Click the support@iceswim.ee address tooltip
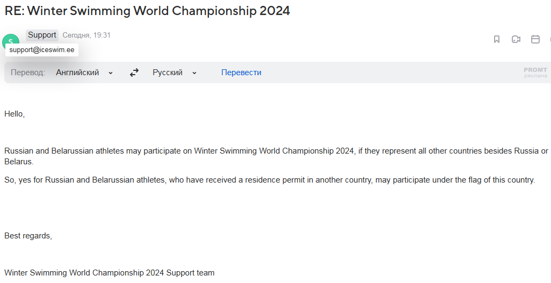Image resolution: width=551 pixels, height=283 pixels. click(42, 49)
